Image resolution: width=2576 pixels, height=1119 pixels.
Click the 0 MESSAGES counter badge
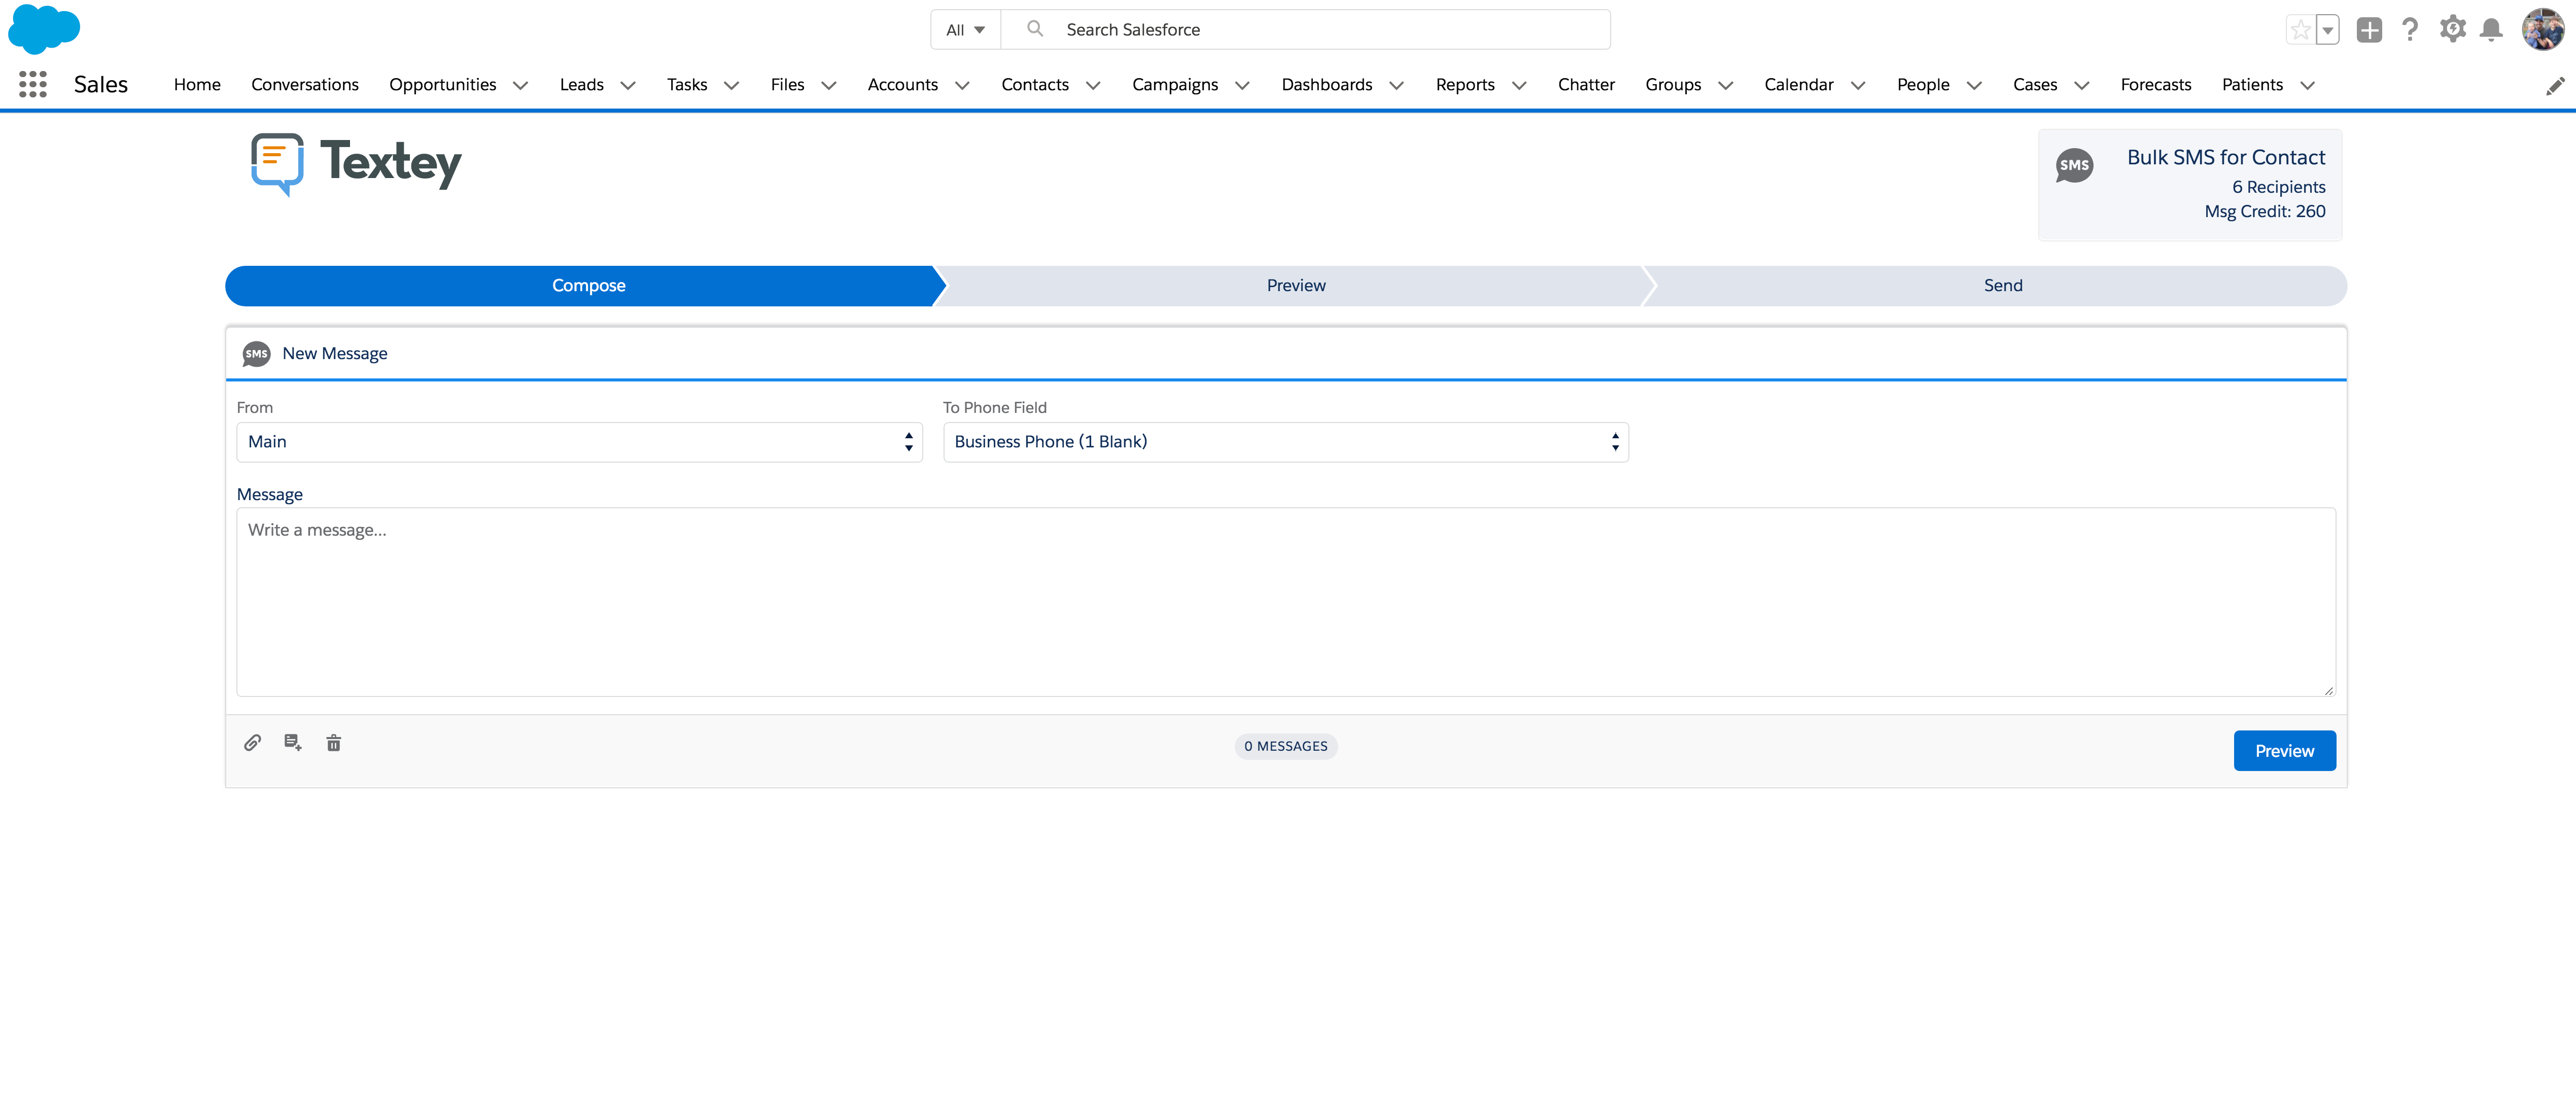(x=1286, y=747)
